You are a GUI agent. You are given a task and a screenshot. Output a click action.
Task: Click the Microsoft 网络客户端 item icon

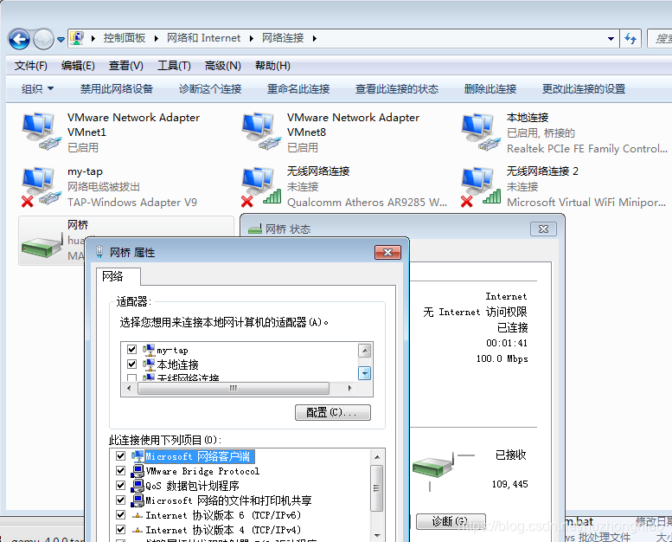tap(138, 455)
